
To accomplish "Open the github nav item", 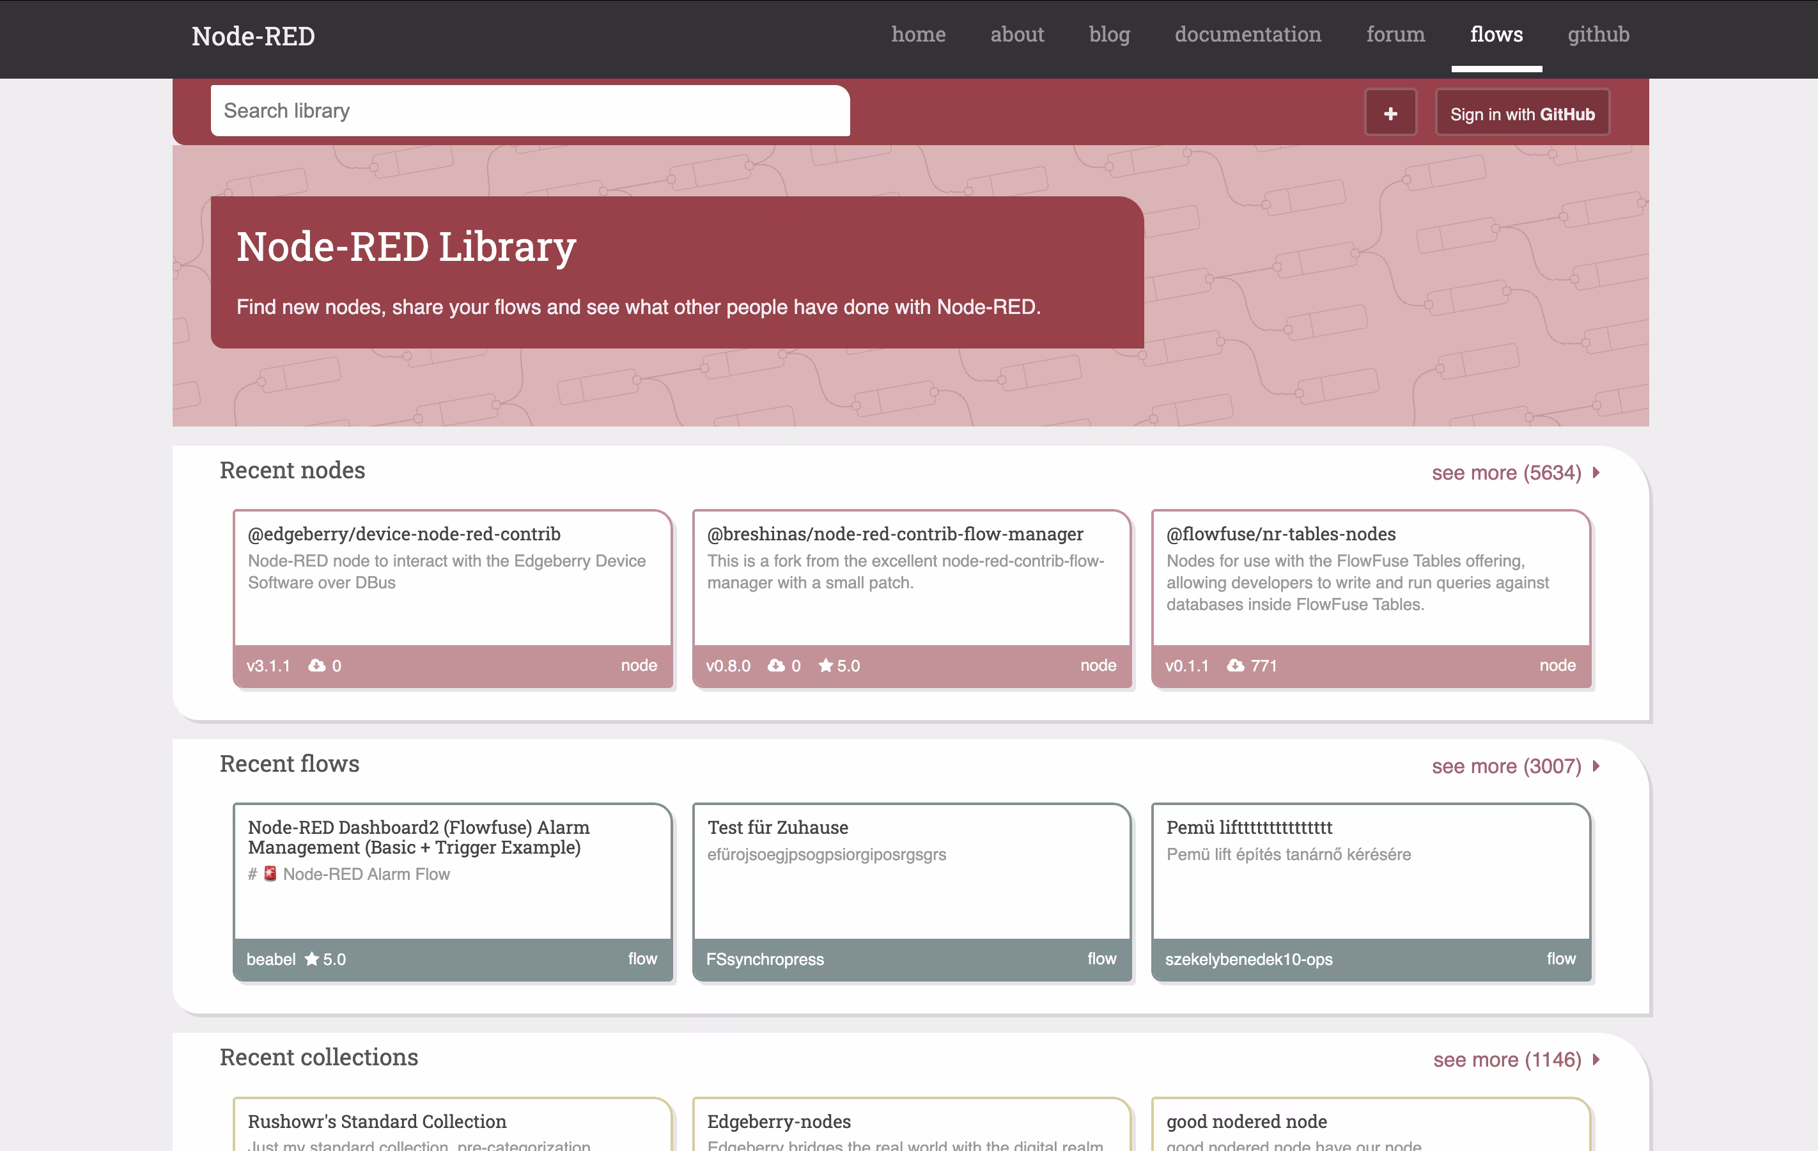I will coord(1597,34).
